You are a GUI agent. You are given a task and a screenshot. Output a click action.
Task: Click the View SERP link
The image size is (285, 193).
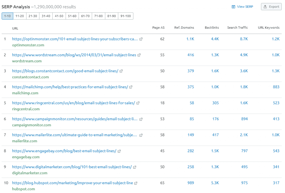click(242, 7)
